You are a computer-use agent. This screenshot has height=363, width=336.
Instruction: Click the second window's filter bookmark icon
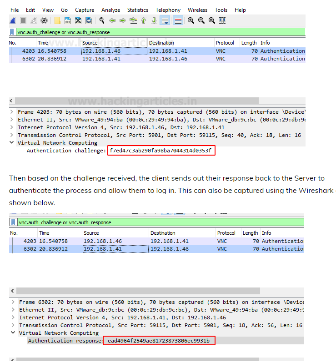pyautogui.click(x=14, y=222)
